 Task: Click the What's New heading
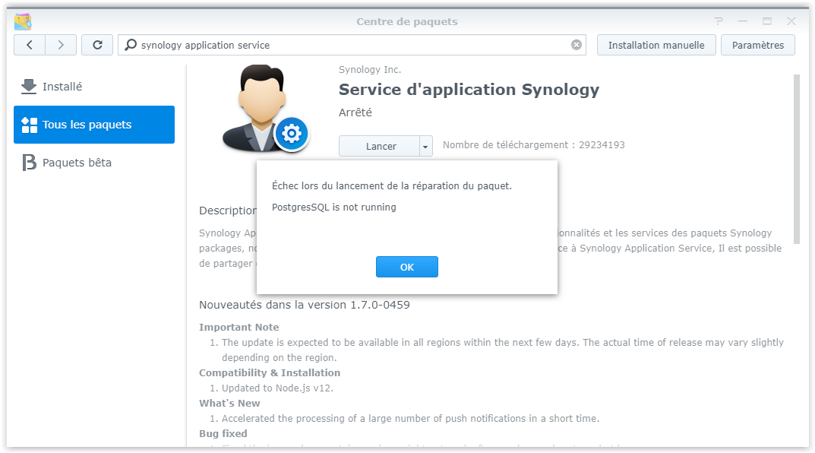229,403
